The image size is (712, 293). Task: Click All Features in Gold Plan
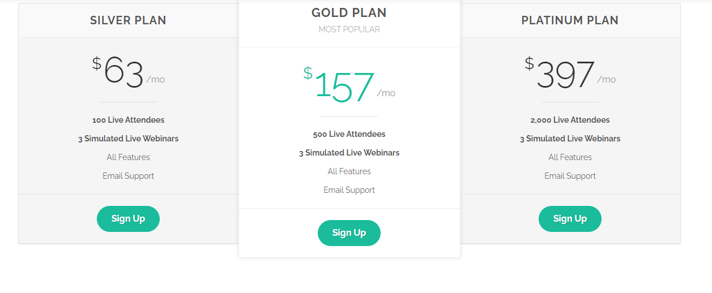tap(349, 171)
